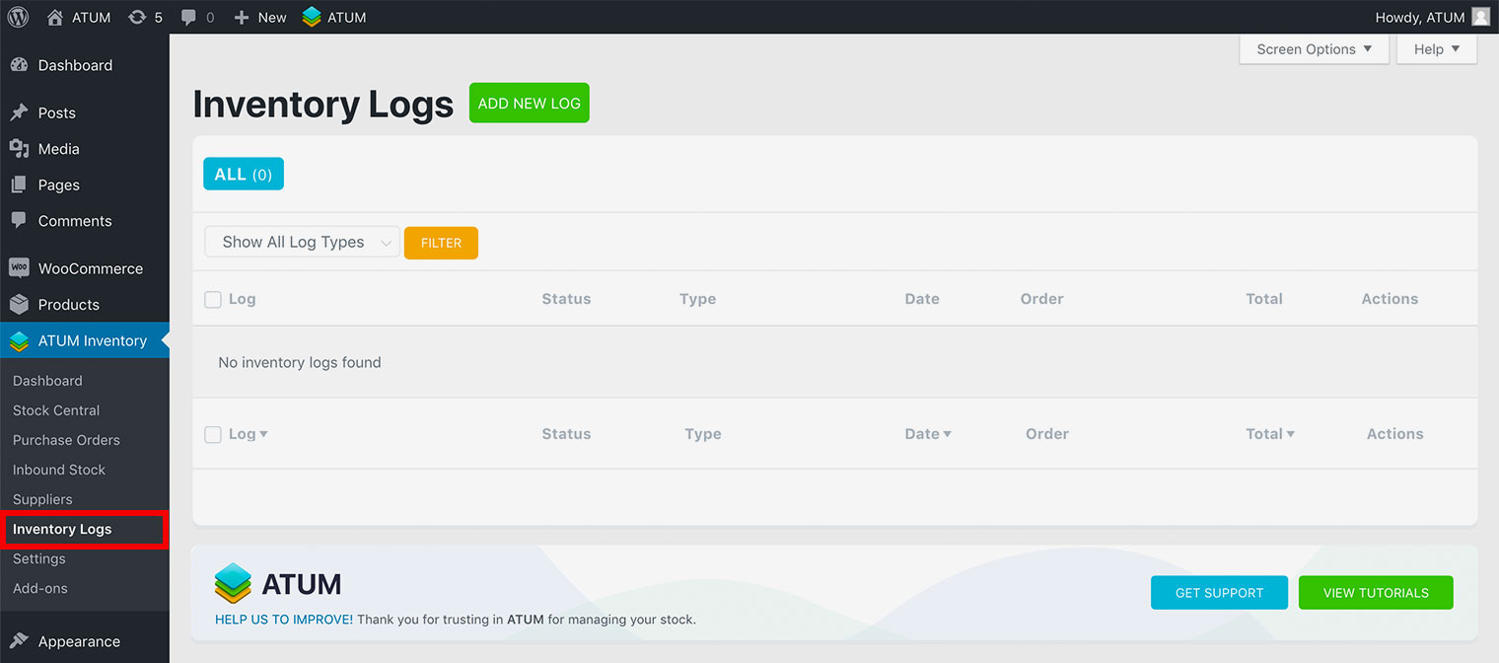Click the No inventory logs found message

[300, 362]
